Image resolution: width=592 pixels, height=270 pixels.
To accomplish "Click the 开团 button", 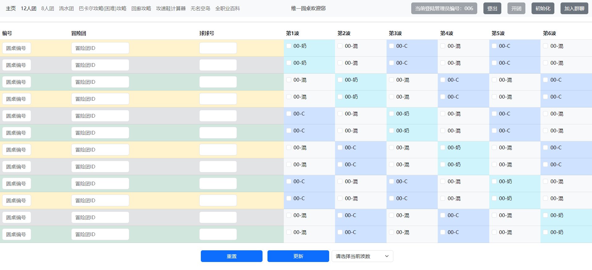I will coord(516,9).
